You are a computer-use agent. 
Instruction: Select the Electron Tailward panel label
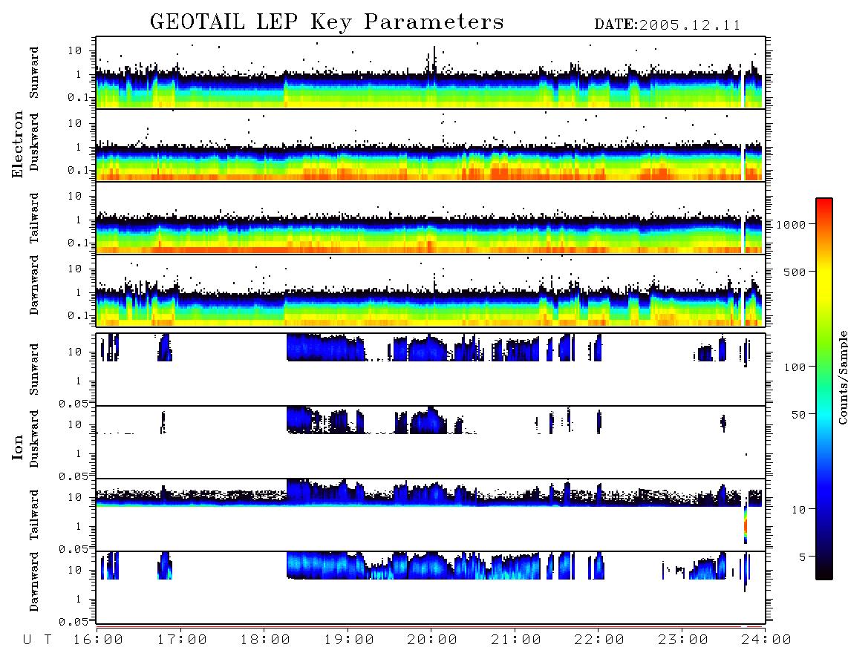pyautogui.click(x=33, y=217)
